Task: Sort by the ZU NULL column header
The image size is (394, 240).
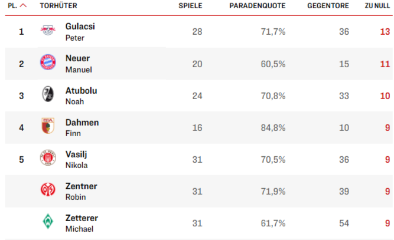Action: [x=377, y=6]
